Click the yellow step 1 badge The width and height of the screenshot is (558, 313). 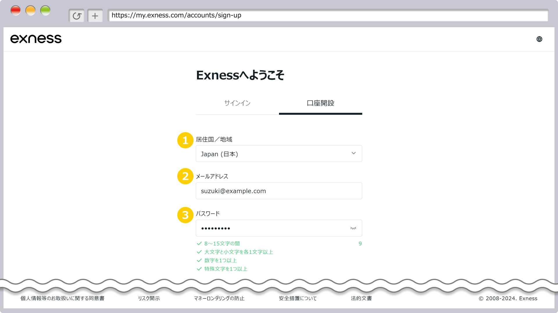coord(185,140)
